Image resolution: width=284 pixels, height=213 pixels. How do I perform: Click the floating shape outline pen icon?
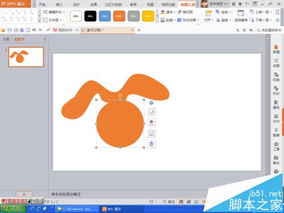[152, 111]
